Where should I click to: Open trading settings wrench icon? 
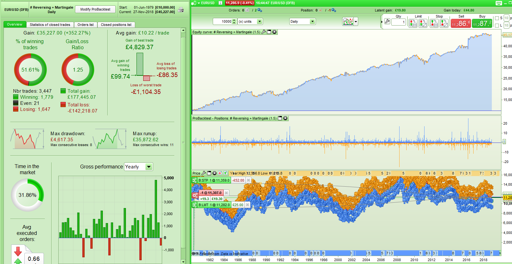387,22
